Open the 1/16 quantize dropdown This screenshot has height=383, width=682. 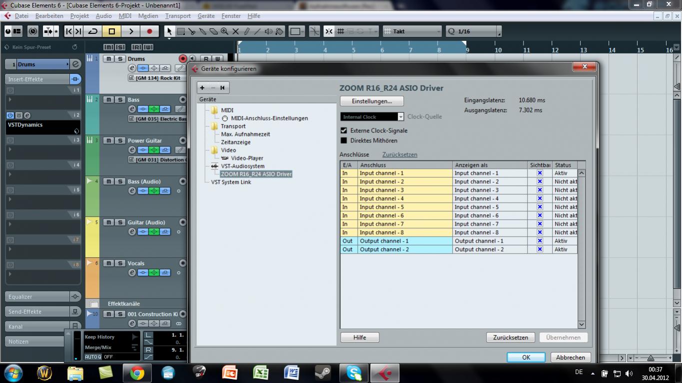tap(473, 31)
